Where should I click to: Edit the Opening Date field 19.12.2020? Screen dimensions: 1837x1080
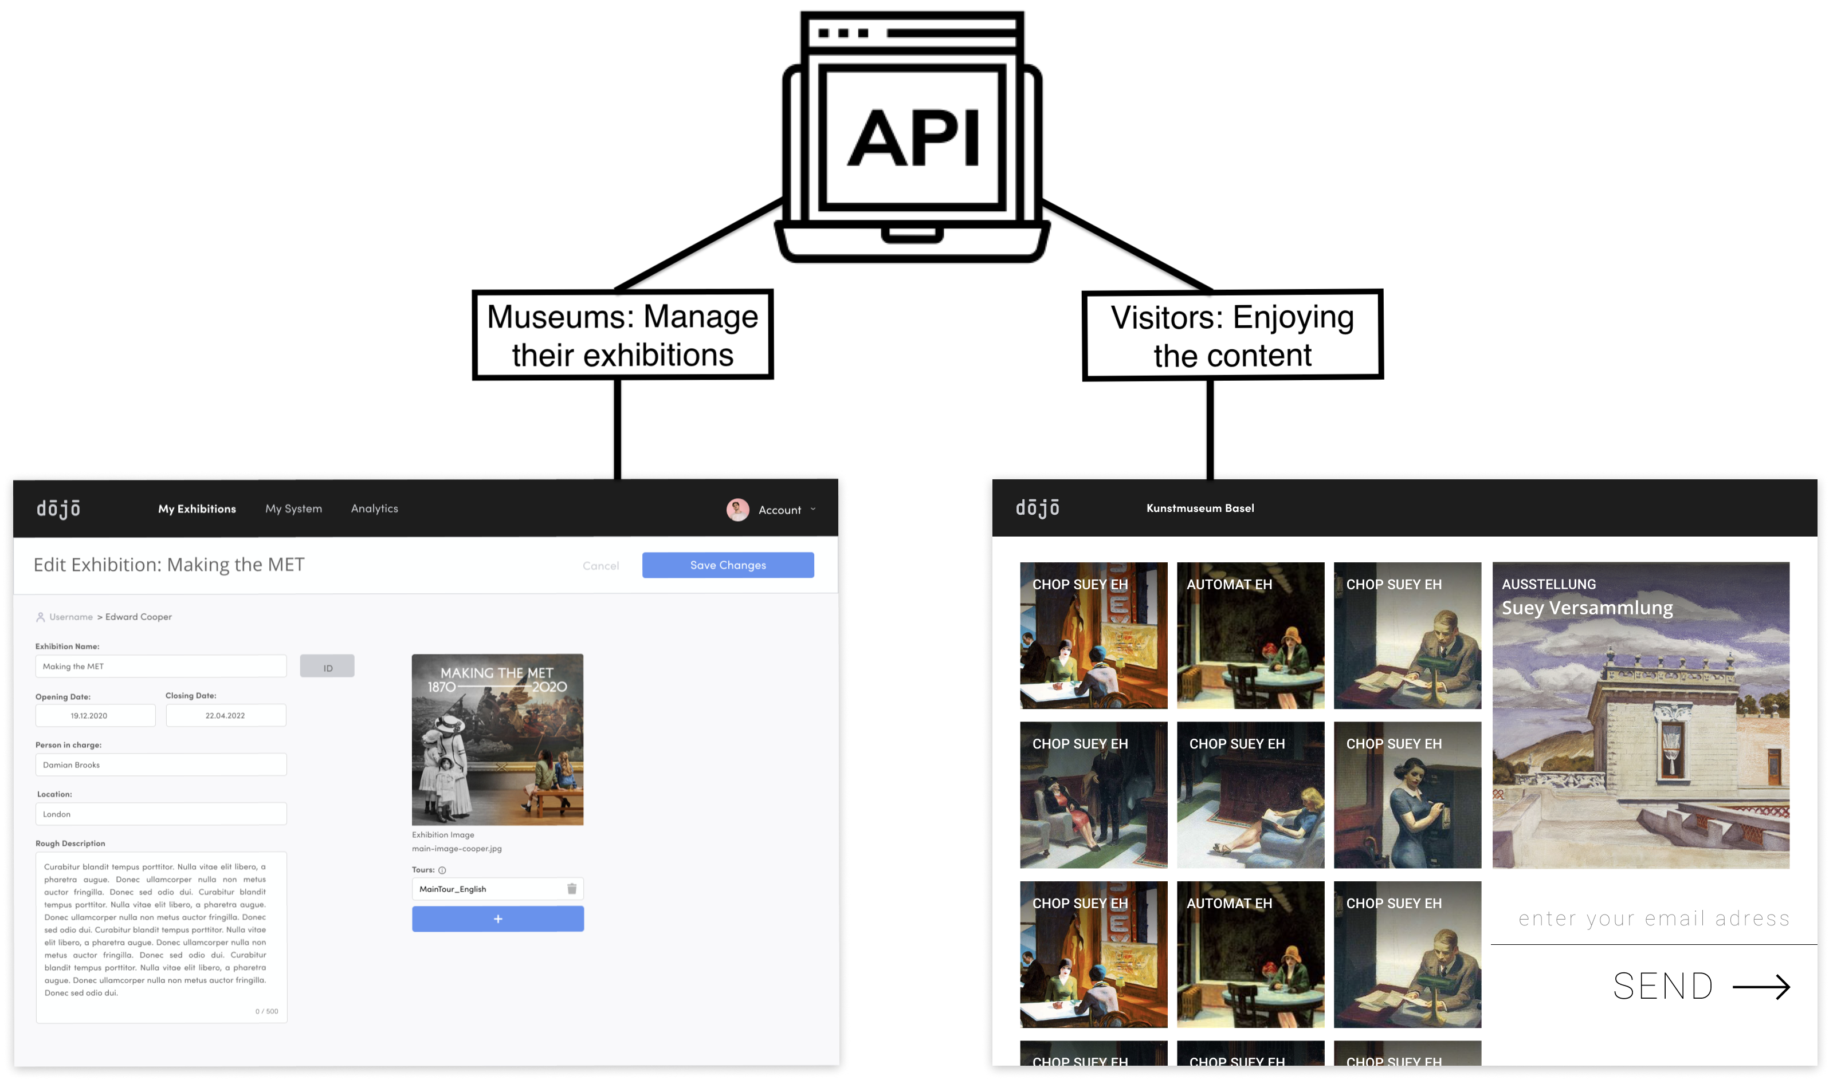96,716
